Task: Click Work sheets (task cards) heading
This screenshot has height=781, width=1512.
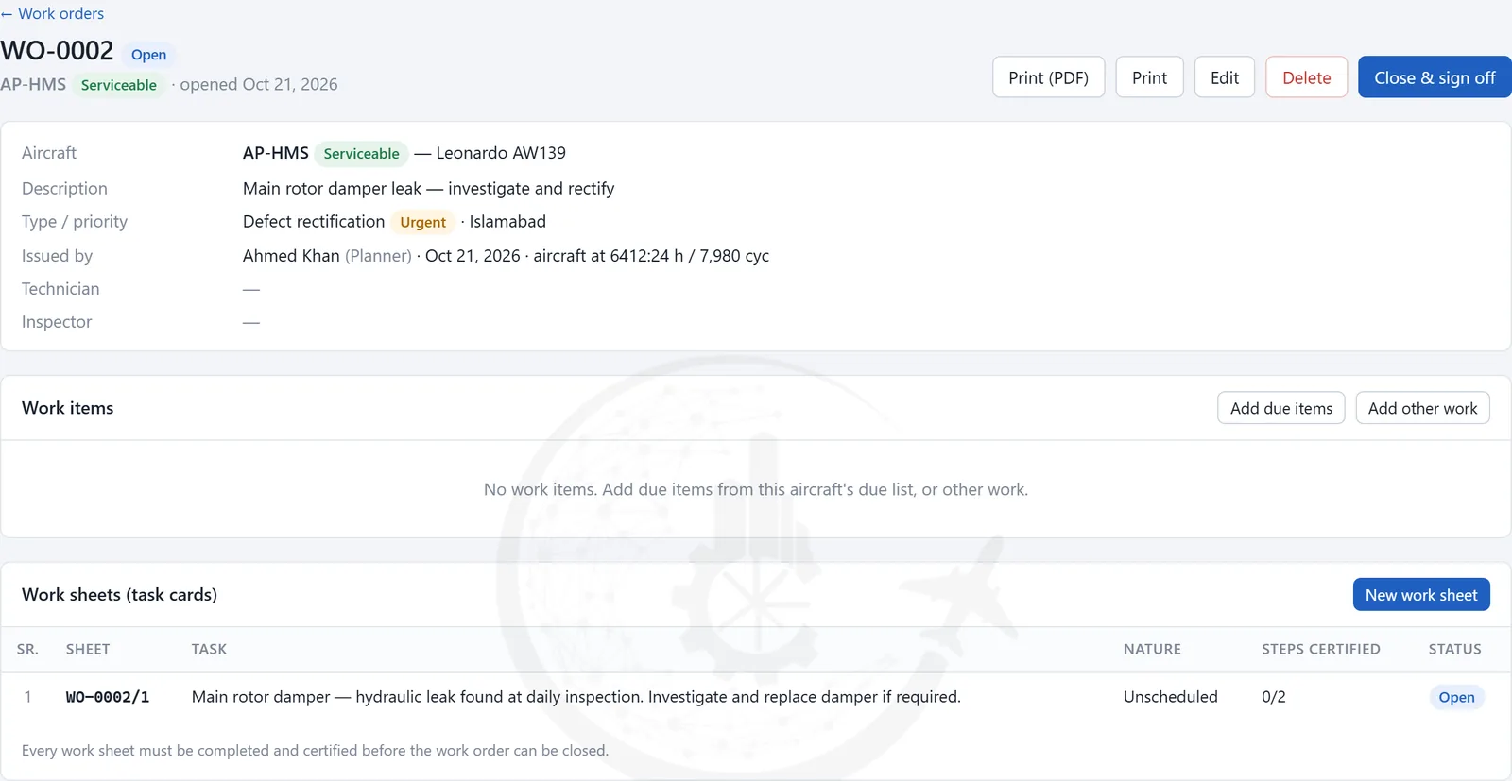Action: point(119,595)
